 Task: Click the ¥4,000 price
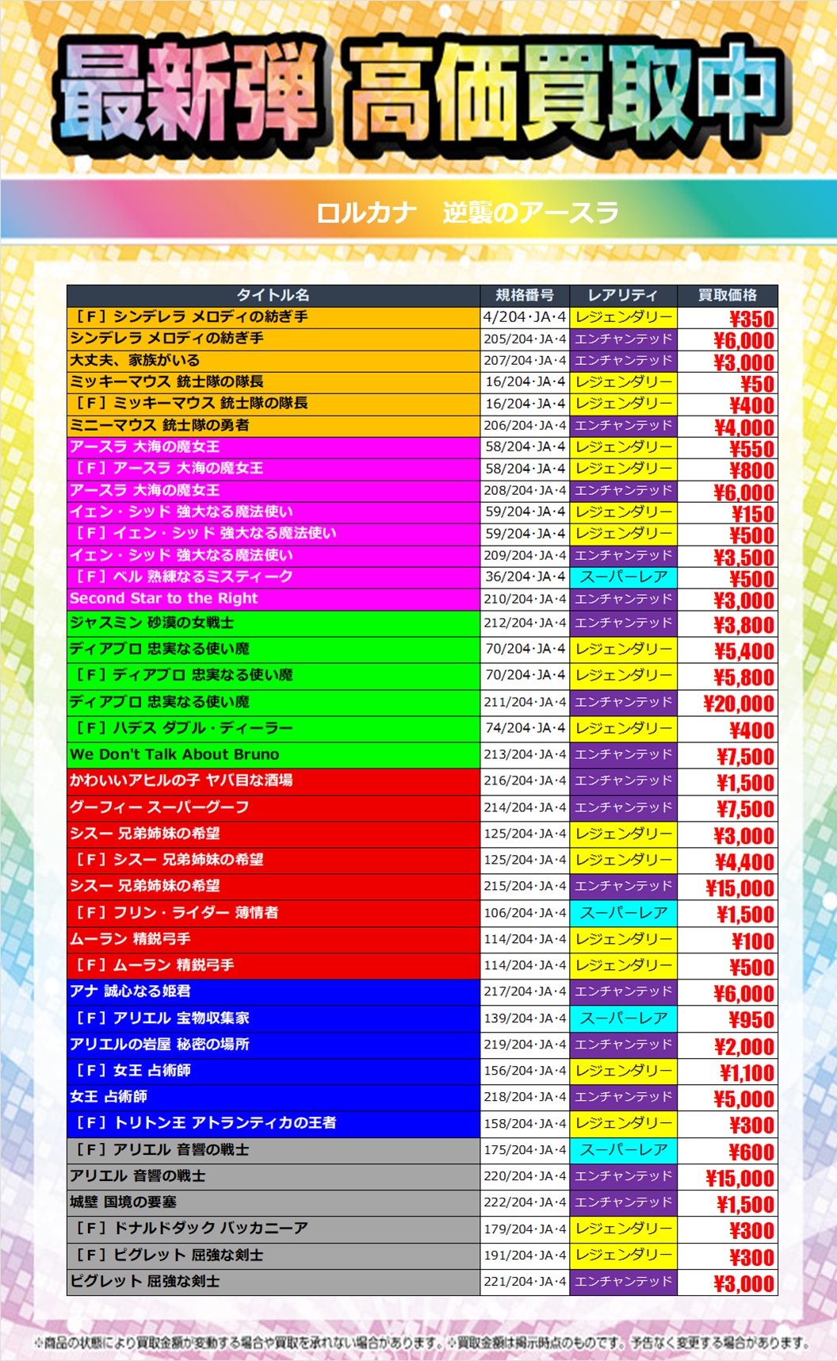[x=743, y=427]
